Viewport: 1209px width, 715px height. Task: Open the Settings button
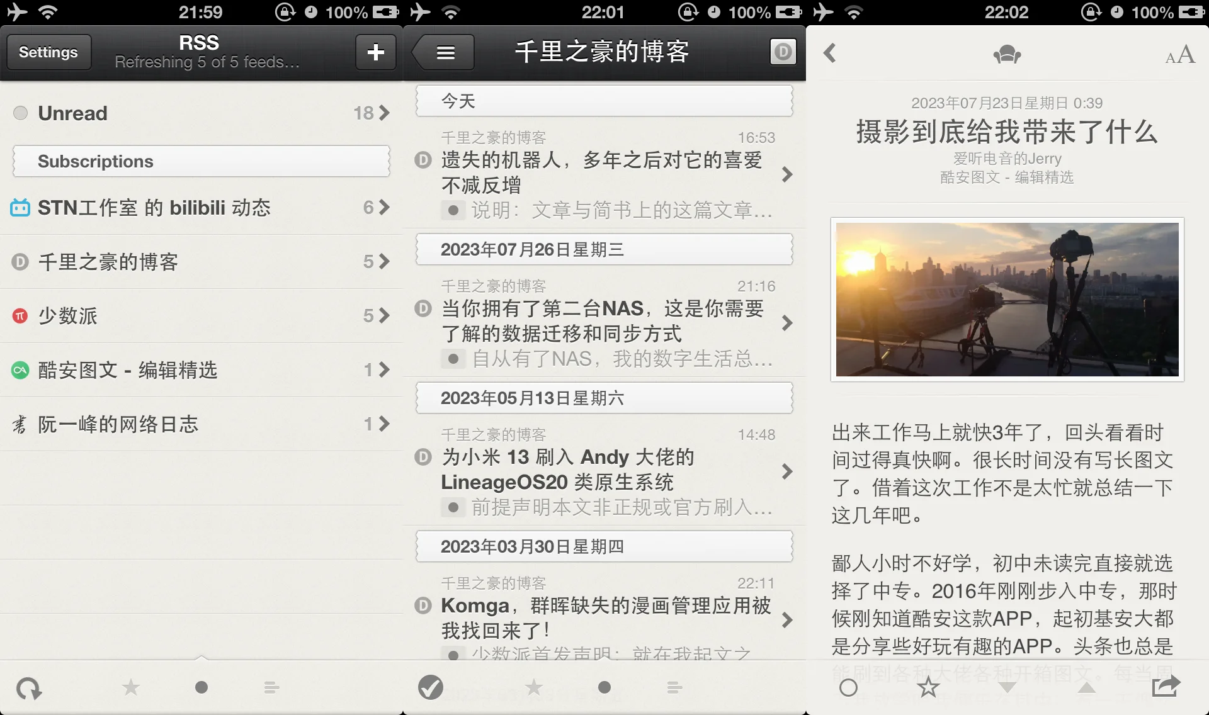point(48,52)
